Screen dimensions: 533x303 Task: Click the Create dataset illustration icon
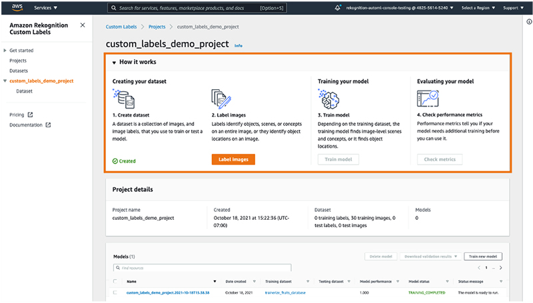click(x=124, y=99)
